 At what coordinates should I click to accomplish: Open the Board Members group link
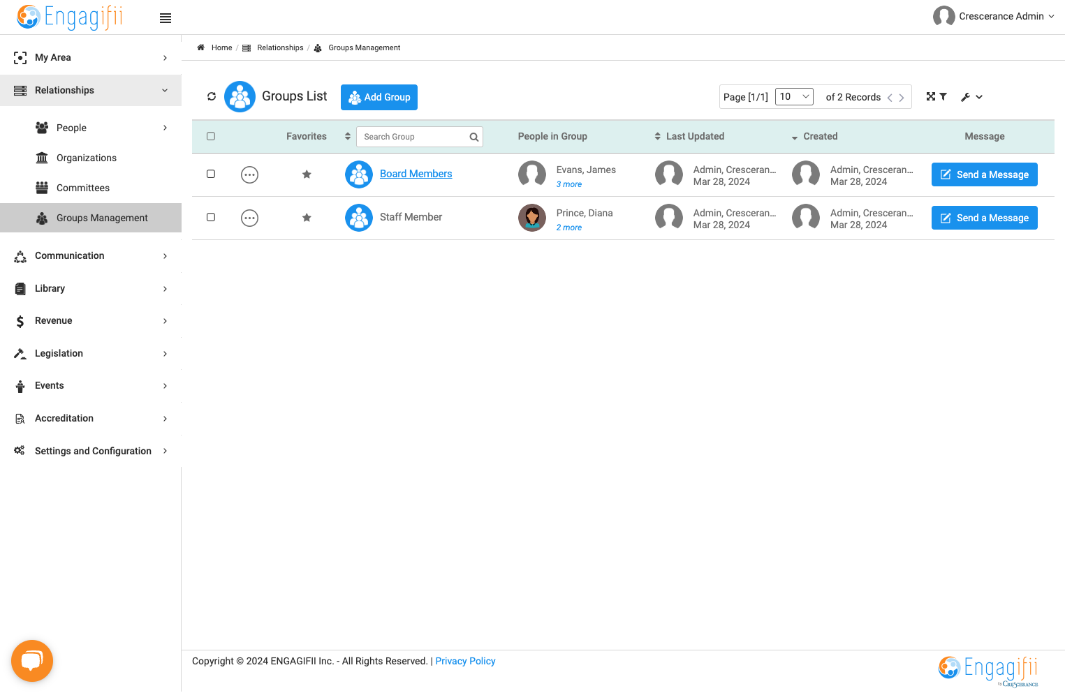tap(416, 174)
